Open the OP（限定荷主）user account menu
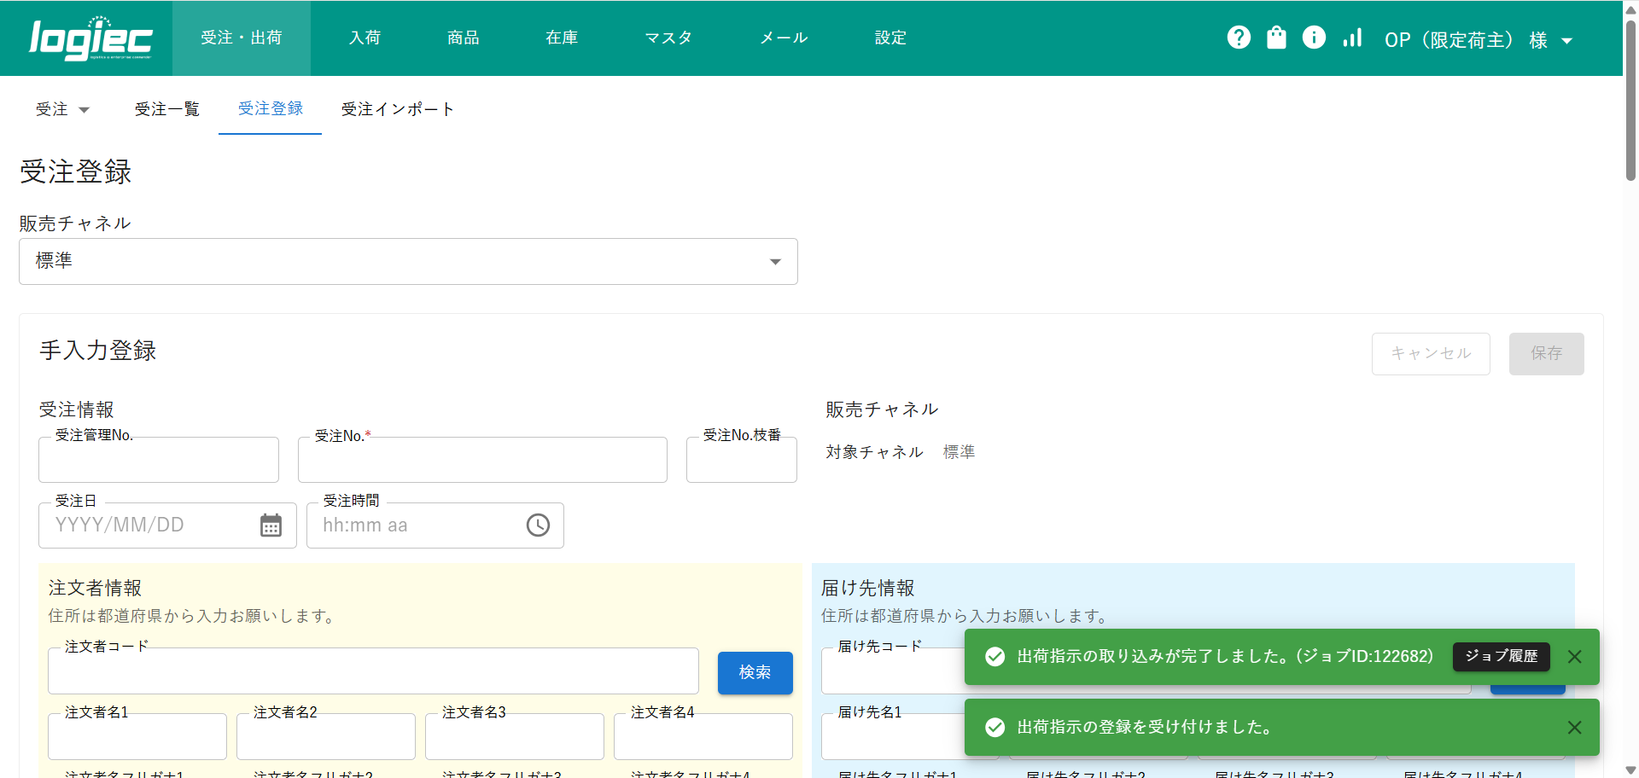 1479,40
